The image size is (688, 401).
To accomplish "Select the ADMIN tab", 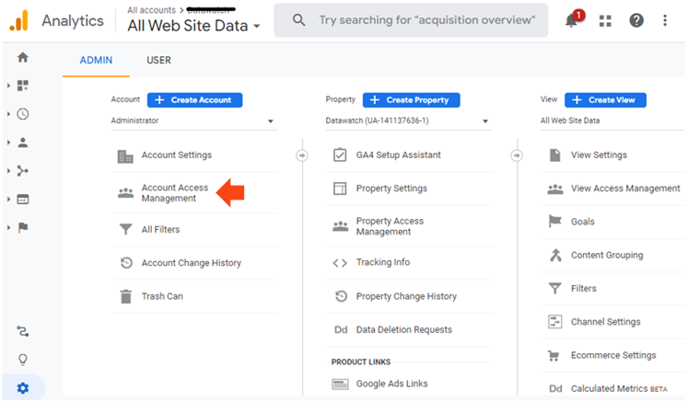I will pos(96,61).
